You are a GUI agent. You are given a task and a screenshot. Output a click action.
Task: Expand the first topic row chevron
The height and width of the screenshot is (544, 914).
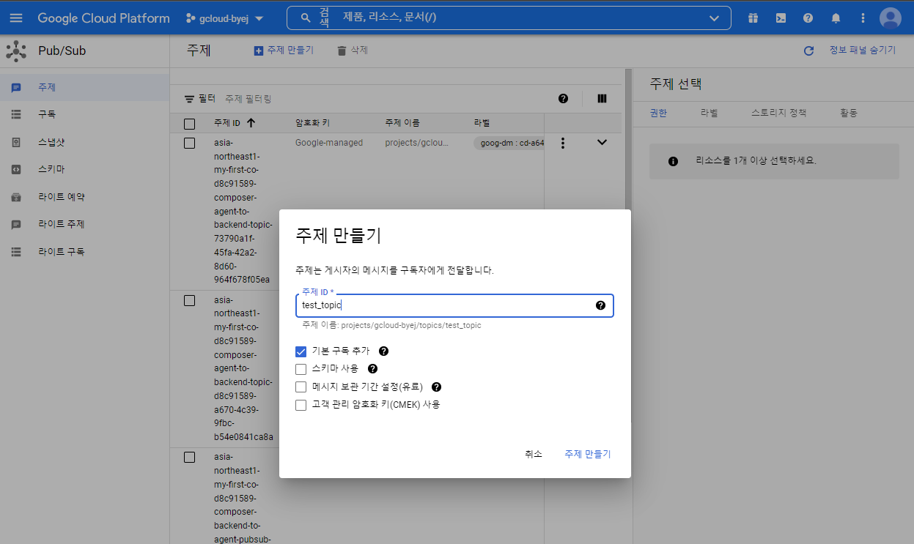[602, 142]
